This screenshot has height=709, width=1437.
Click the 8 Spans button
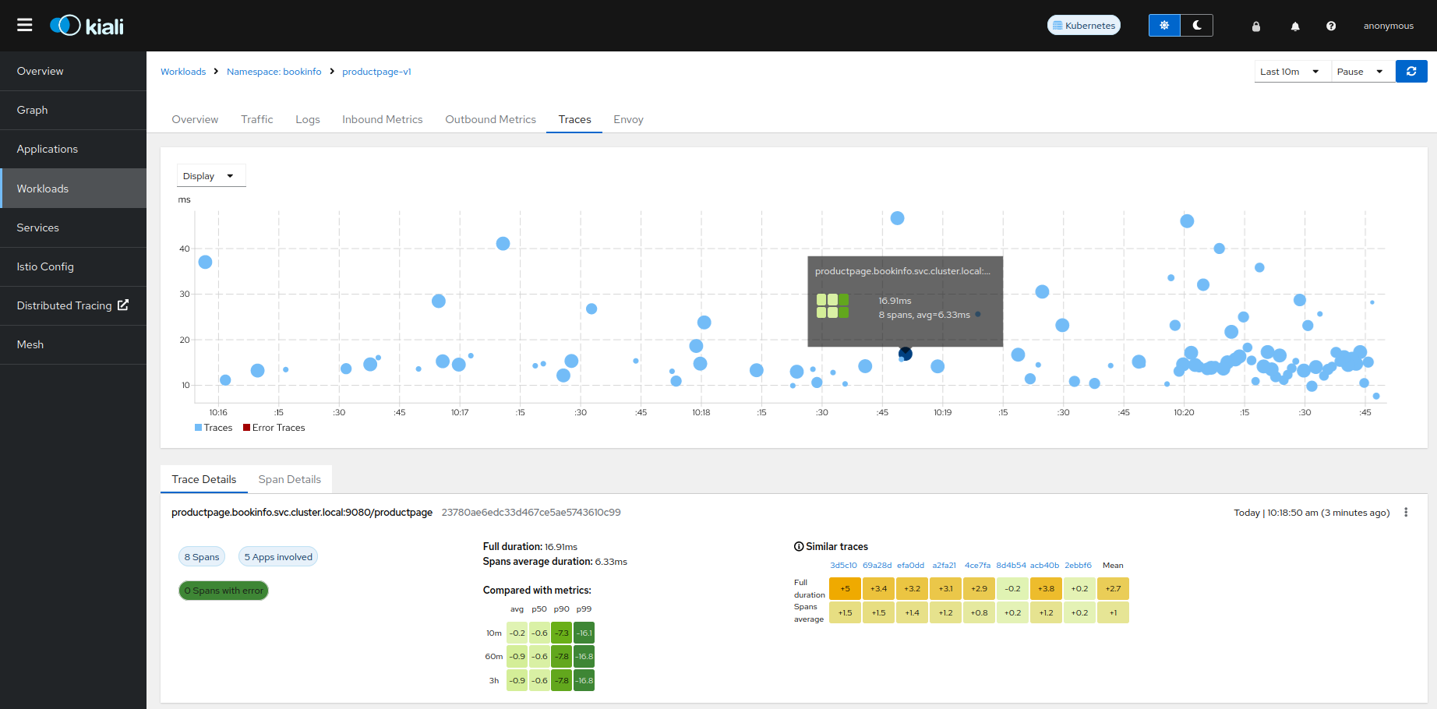(x=201, y=556)
